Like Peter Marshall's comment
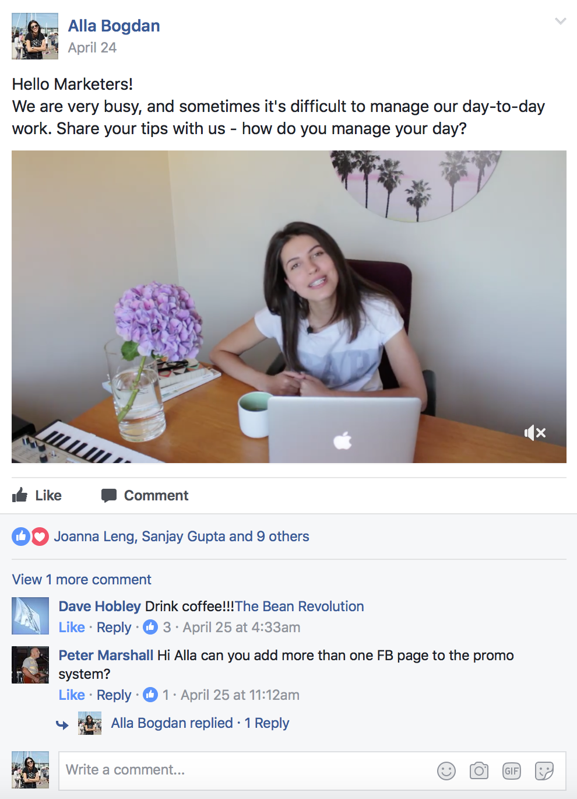Screen dimensions: 577x799 tap(72, 695)
